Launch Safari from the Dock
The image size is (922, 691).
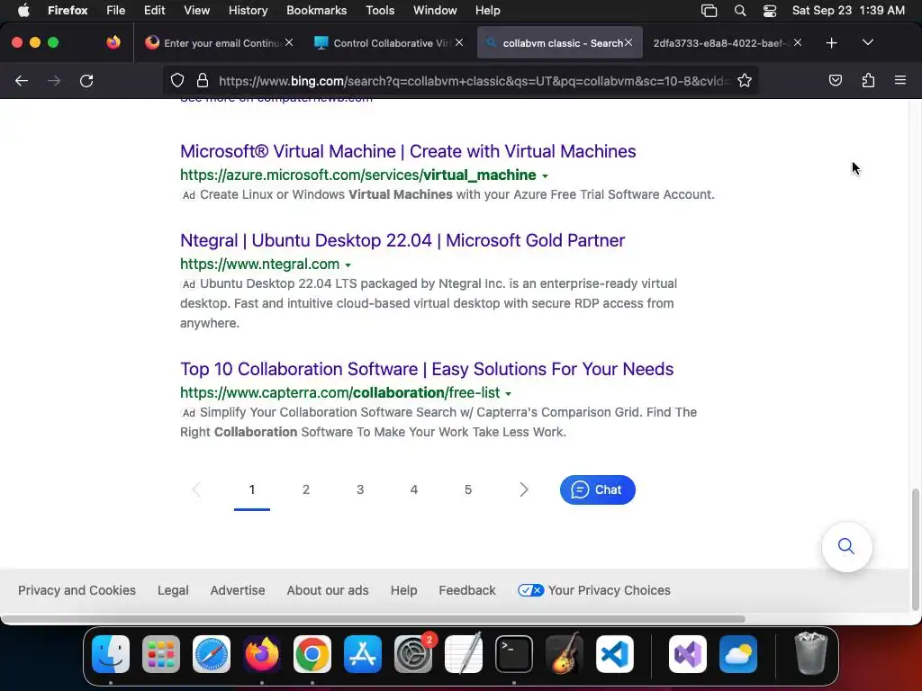pos(212,654)
